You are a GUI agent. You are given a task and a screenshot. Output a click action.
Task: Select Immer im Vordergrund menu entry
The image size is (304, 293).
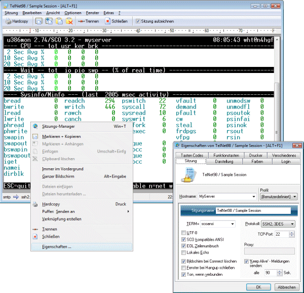click(x=82, y=169)
